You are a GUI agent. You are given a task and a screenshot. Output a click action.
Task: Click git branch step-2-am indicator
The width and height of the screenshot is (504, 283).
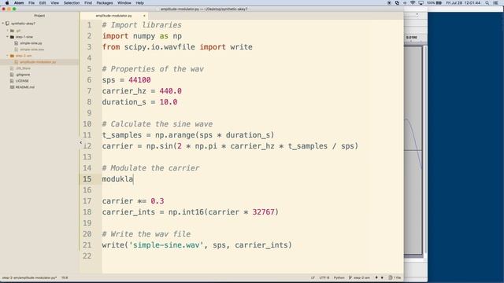[x=359, y=277]
